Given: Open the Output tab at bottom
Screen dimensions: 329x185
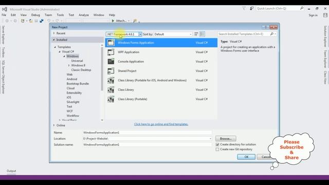Looking at the screenshot, I should [11, 171].
